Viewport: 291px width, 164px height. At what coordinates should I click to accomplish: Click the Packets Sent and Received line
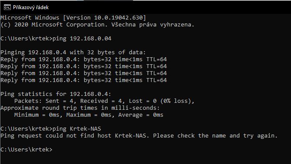(x=104, y=101)
